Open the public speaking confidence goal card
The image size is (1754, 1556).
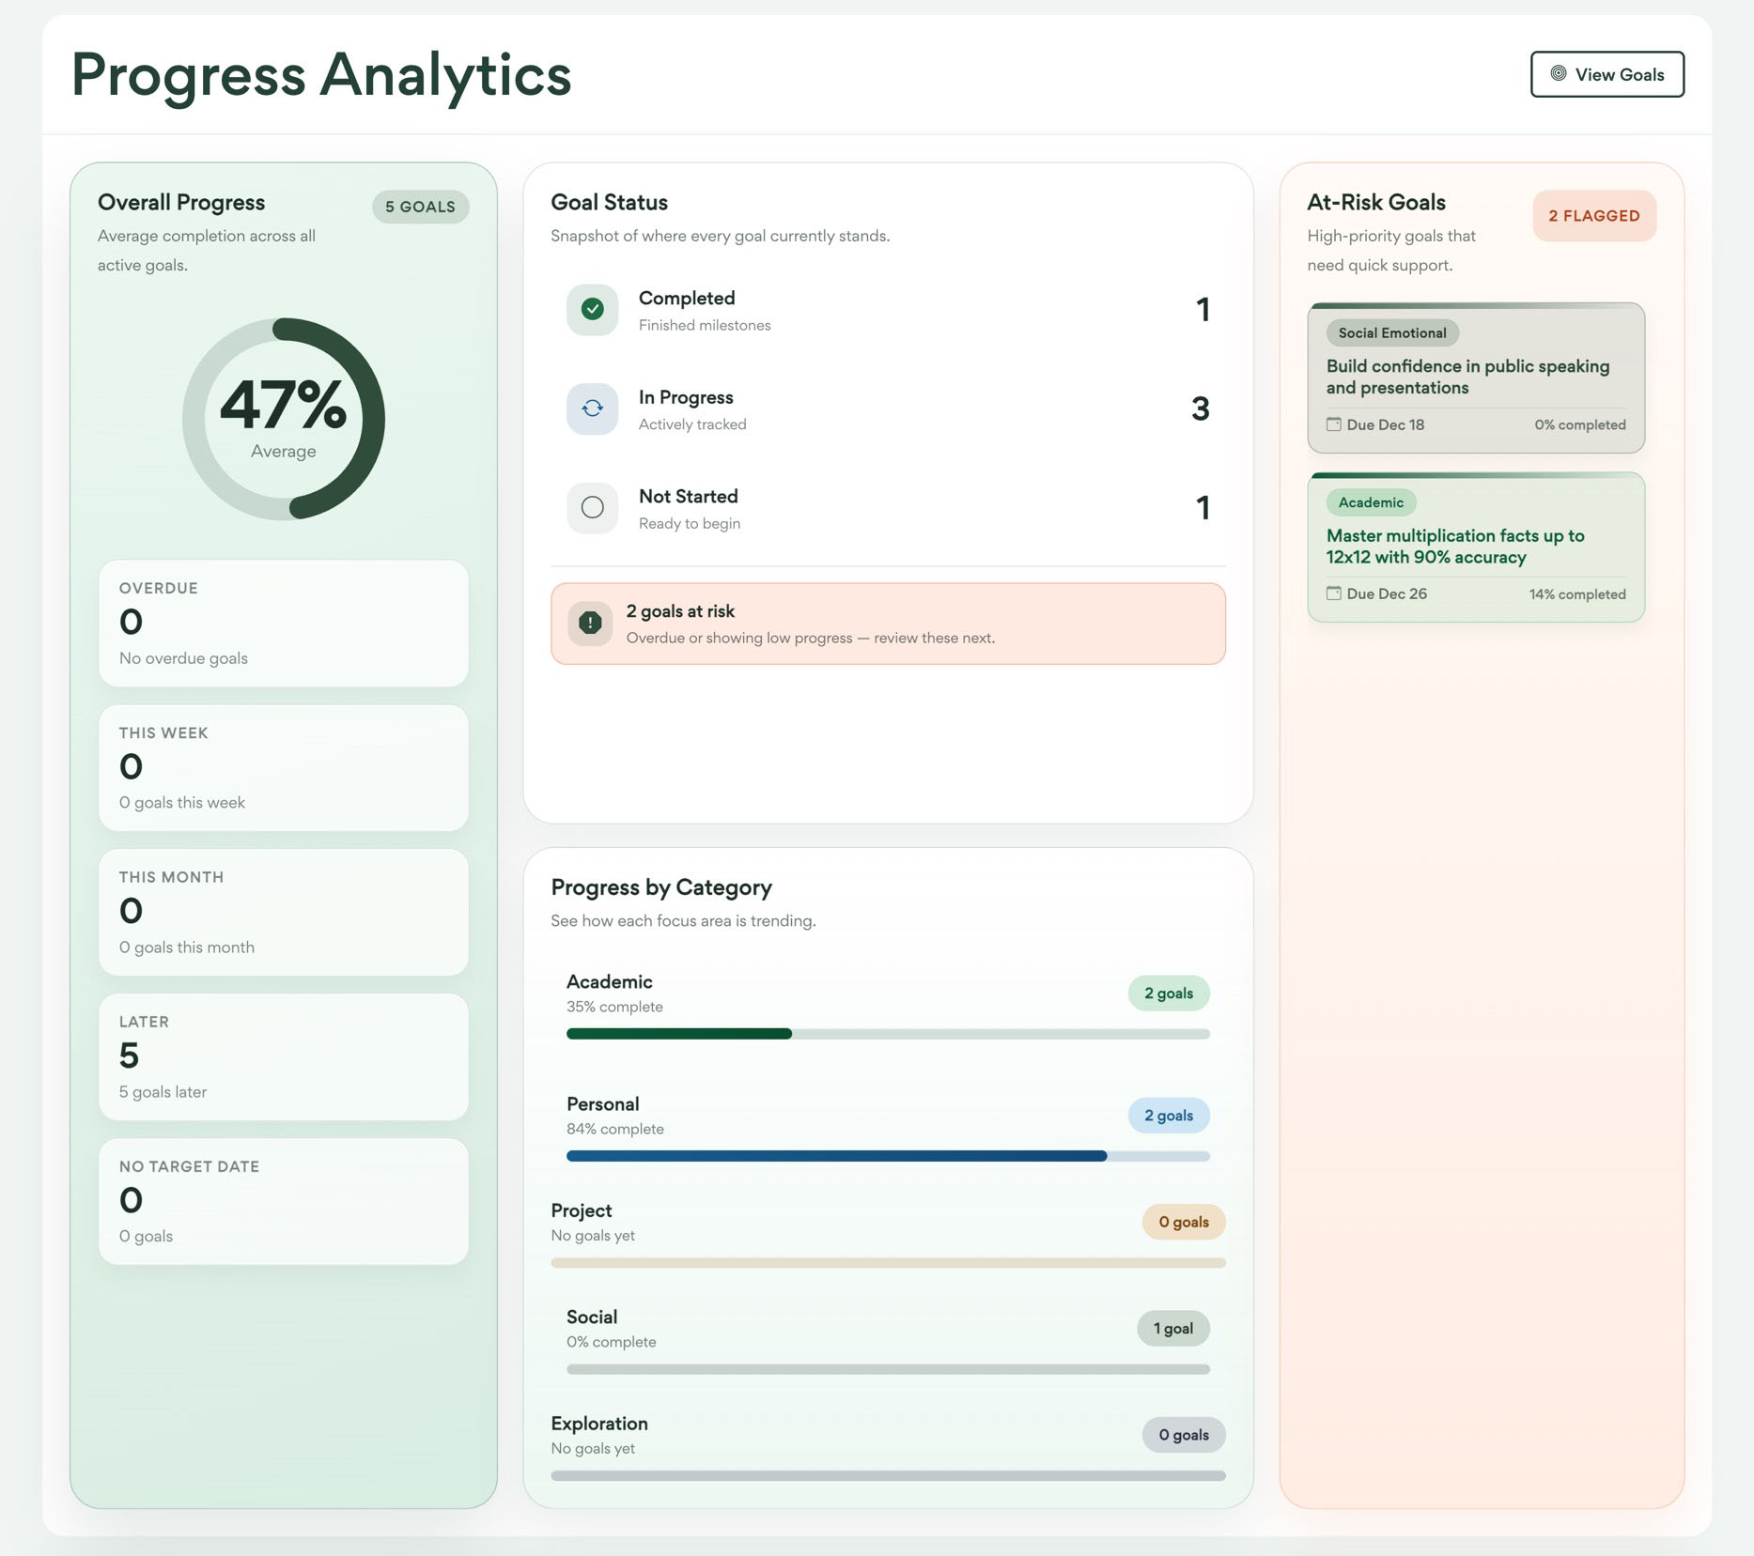[1475, 377]
